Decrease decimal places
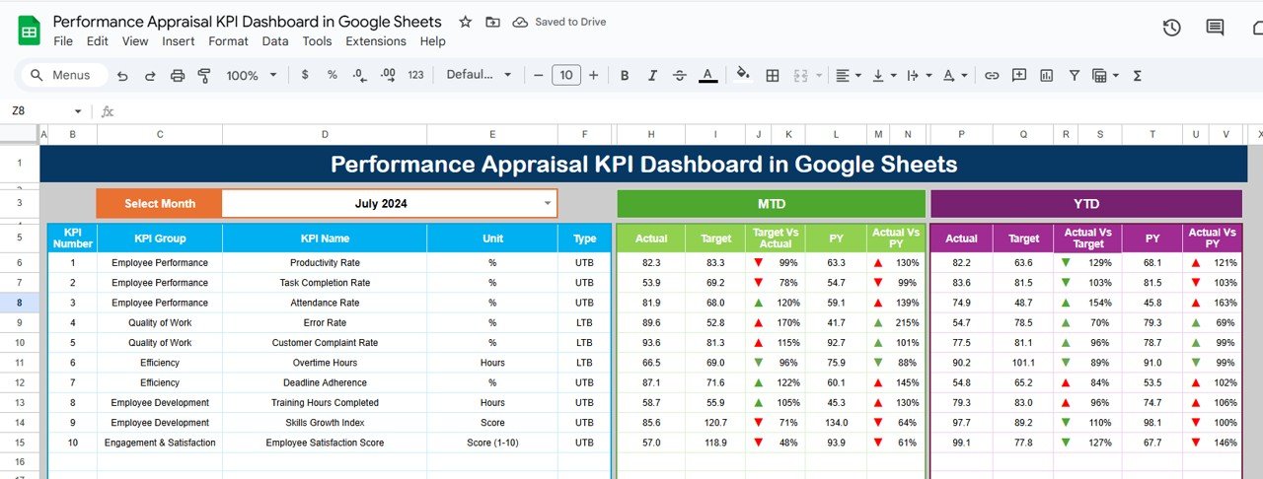Viewport: 1263px width, 479px height. (360, 75)
